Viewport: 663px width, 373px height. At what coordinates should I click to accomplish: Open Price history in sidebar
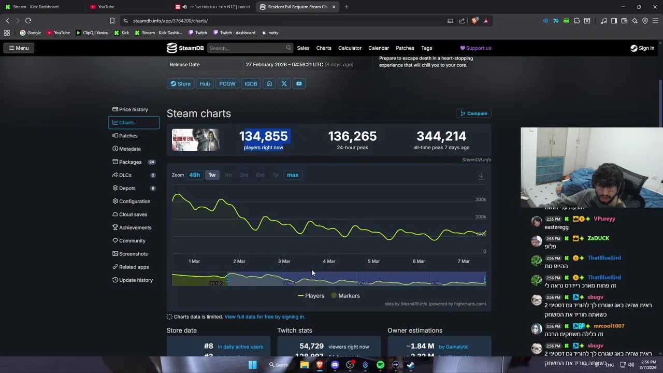pyautogui.click(x=134, y=109)
